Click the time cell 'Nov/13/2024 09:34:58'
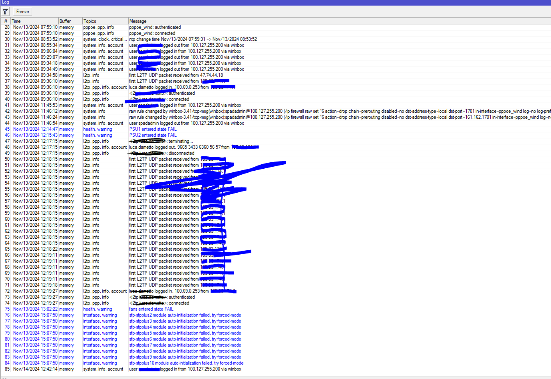Viewport: 551px width, 379px height. [x=35, y=75]
